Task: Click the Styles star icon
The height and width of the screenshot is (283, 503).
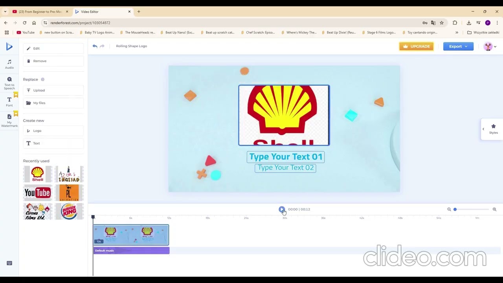Action: coord(494,127)
